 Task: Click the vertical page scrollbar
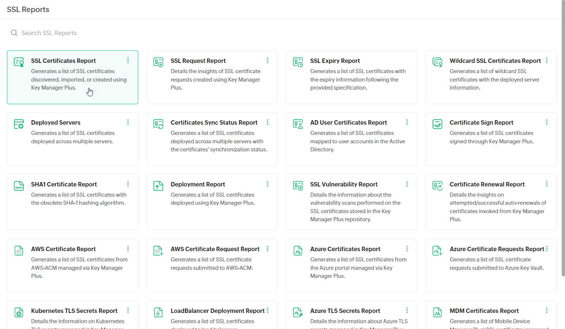click(x=563, y=138)
